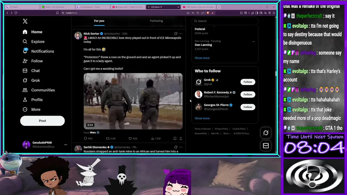Open Chat from the sidebar
347x195 pixels.
31,71
